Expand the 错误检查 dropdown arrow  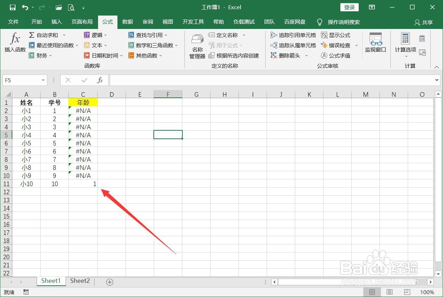click(356, 45)
